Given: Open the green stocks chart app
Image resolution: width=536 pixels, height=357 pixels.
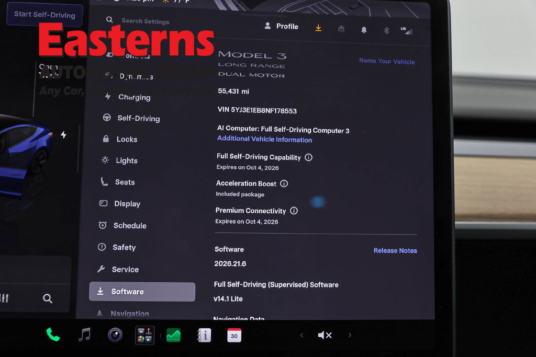Looking at the screenshot, I should pyautogui.click(x=173, y=336).
